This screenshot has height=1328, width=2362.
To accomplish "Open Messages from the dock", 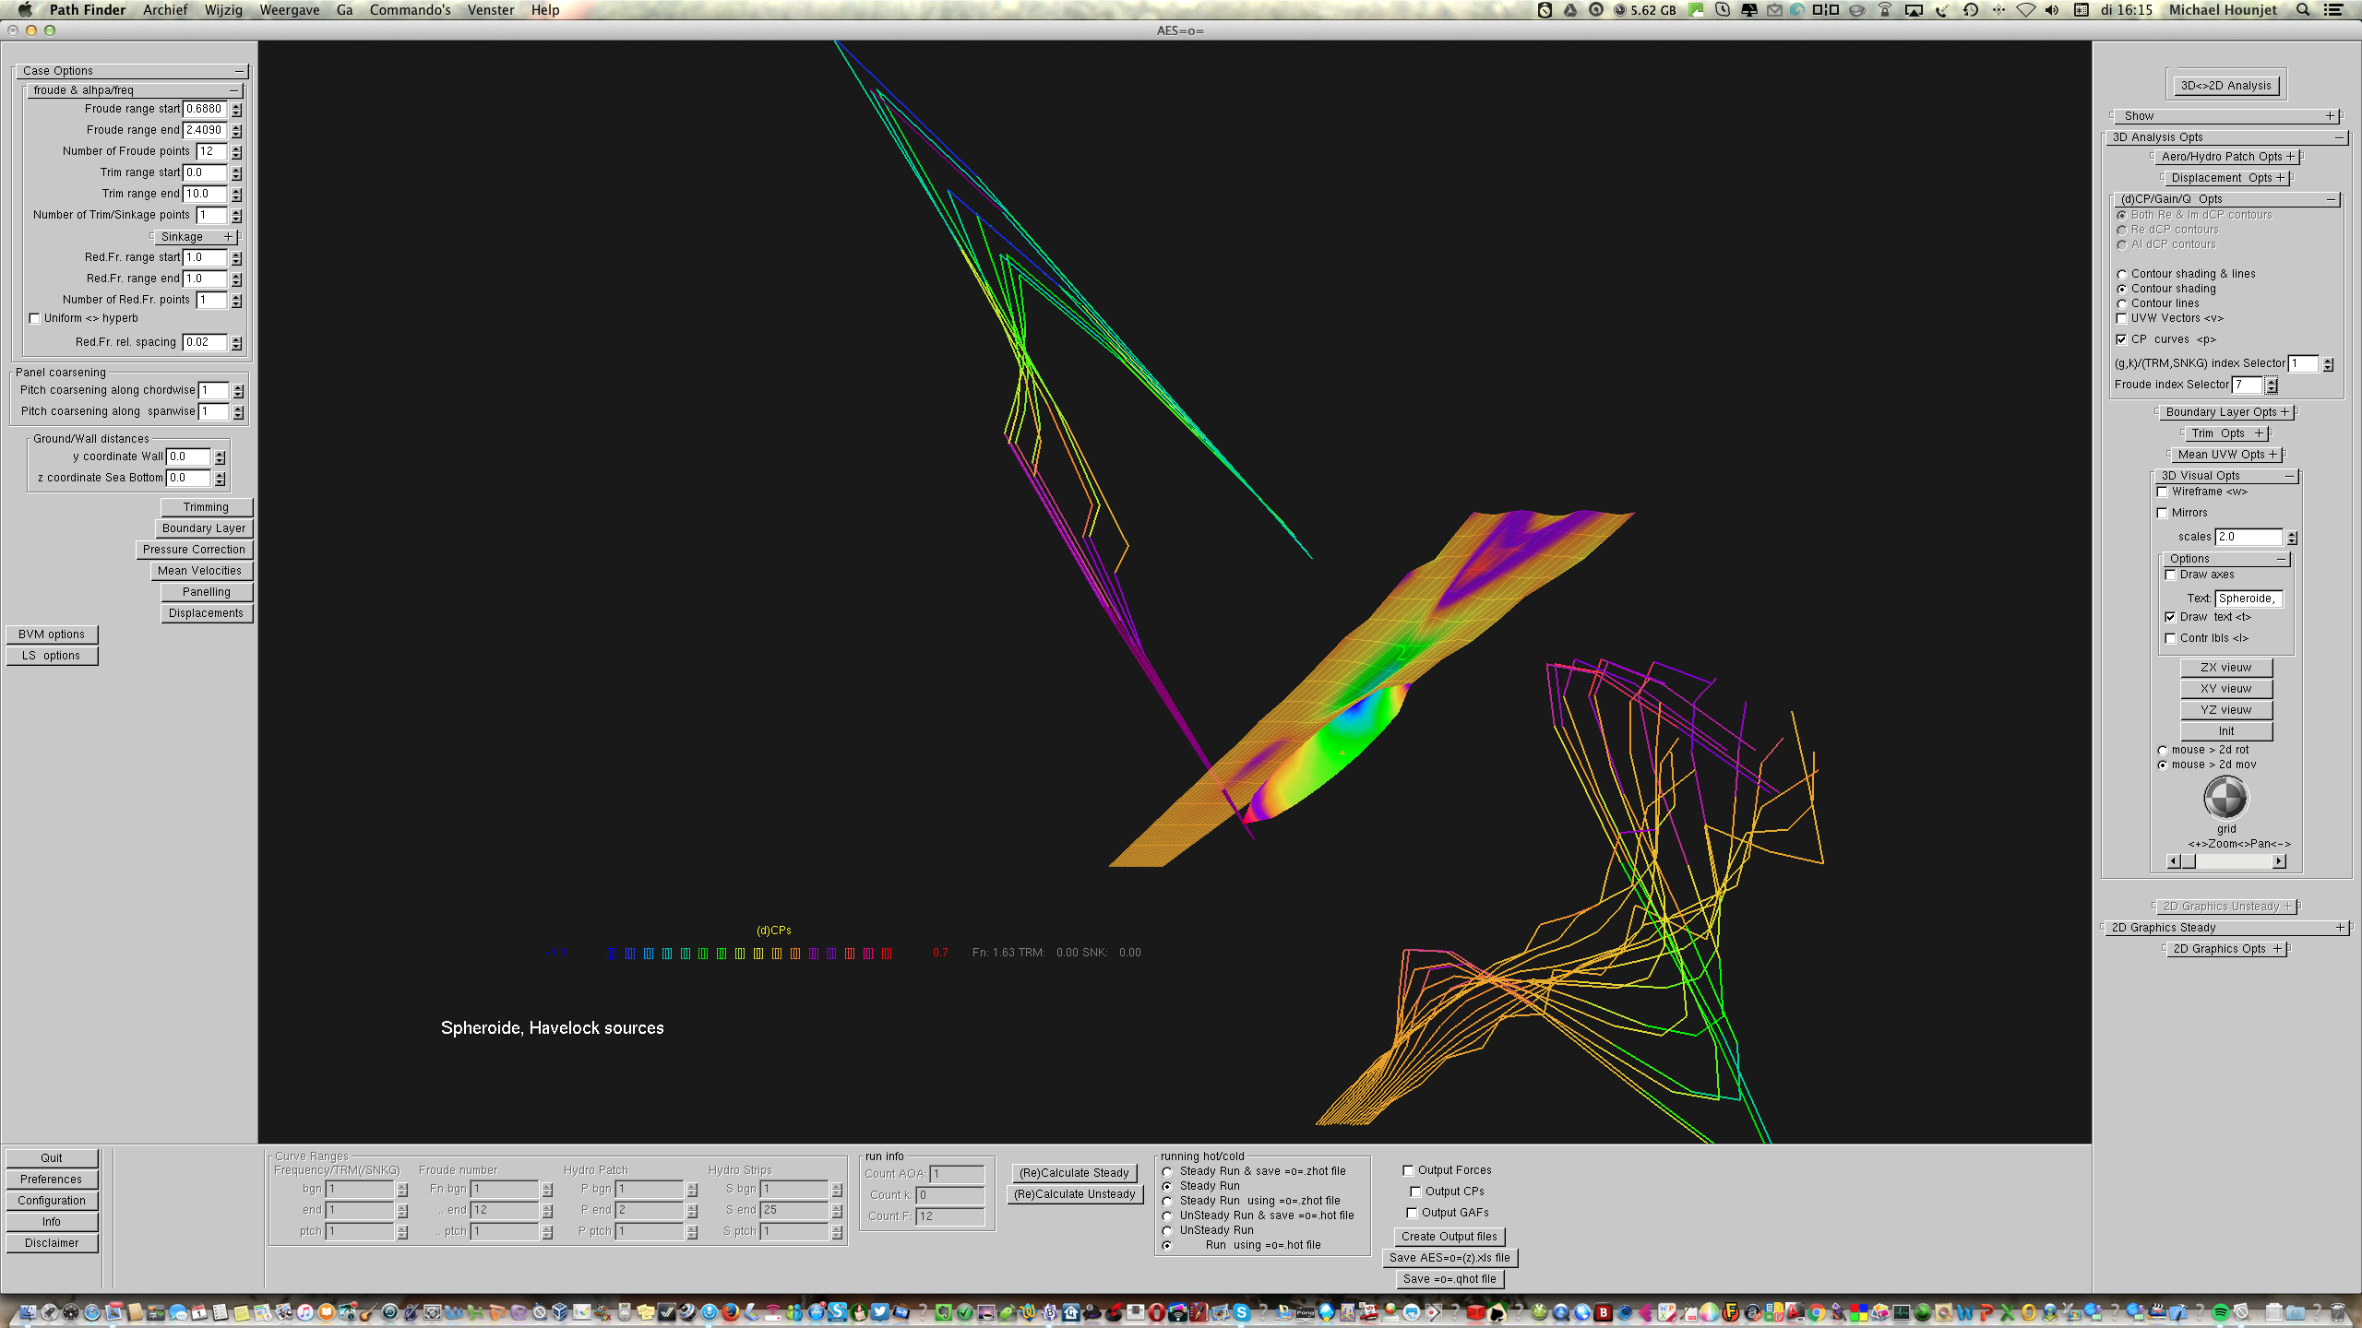I will pyautogui.click(x=177, y=1312).
